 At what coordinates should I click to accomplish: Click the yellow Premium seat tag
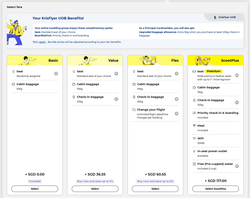click(213, 71)
